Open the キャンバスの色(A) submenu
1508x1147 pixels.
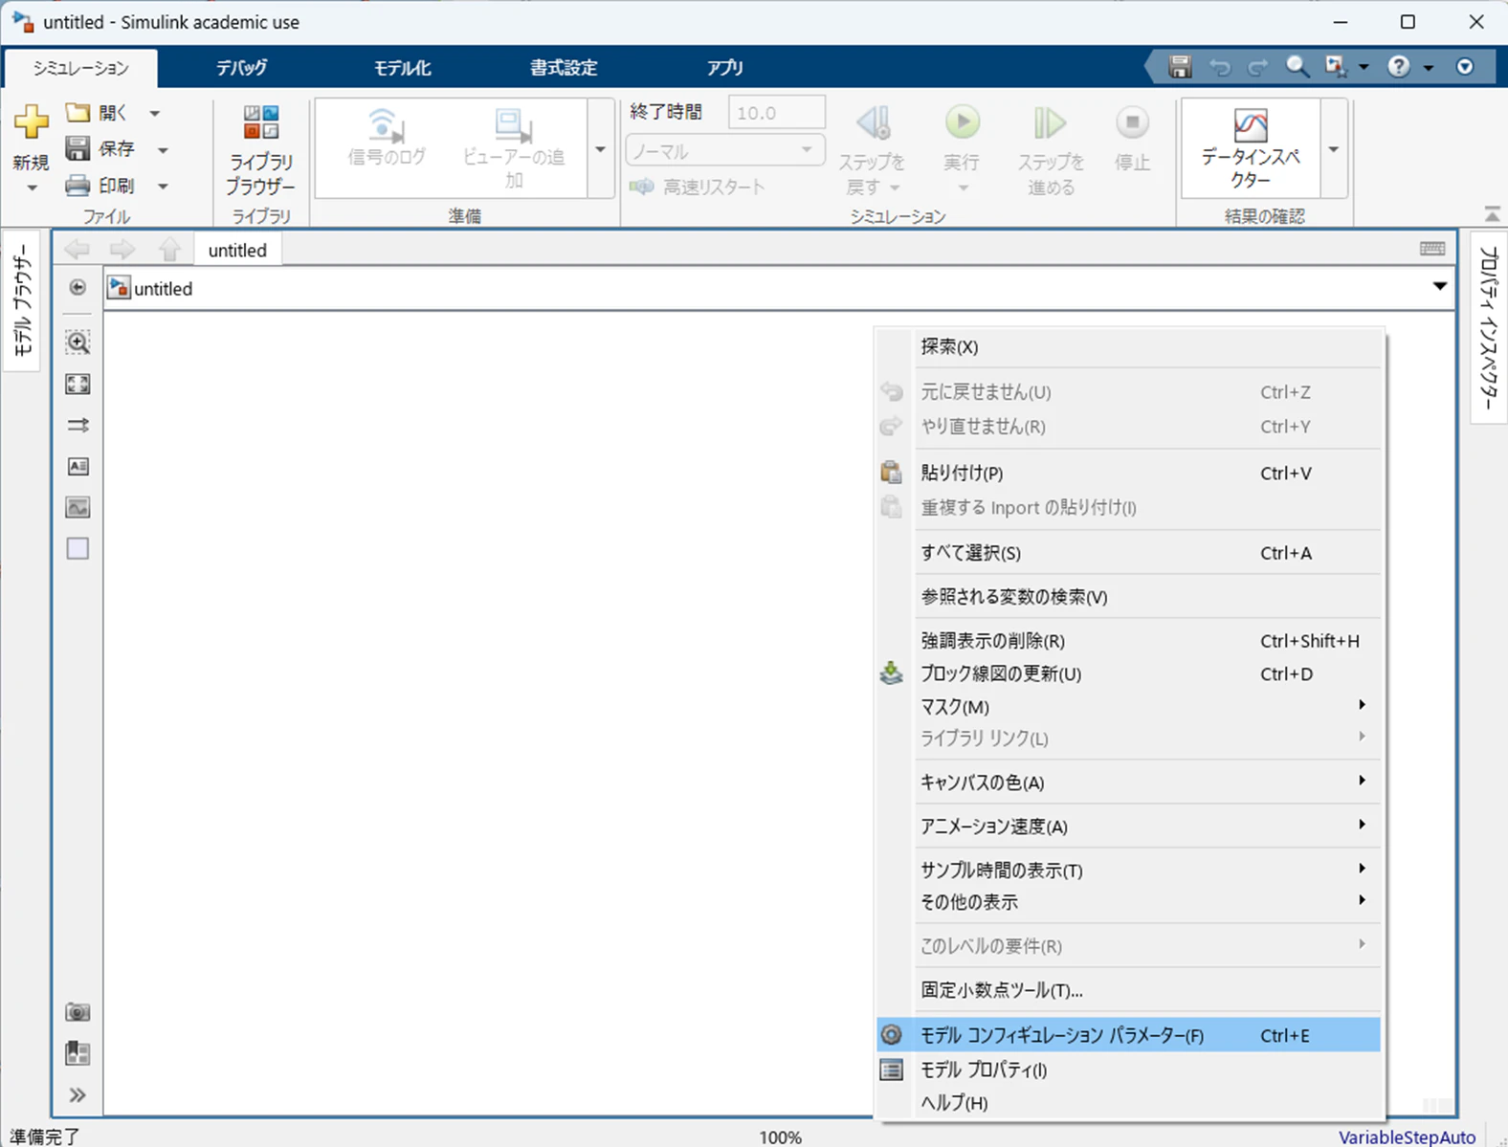tap(1128, 783)
